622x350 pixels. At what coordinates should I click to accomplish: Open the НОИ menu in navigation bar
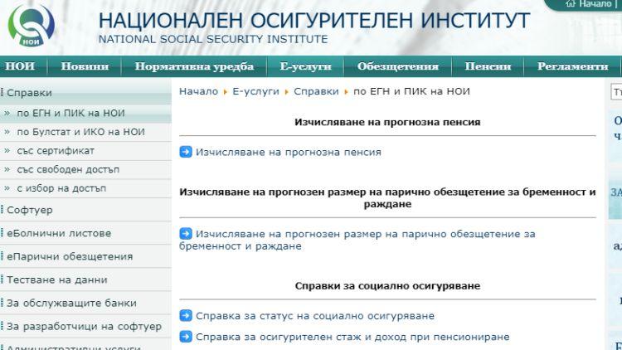point(20,66)
